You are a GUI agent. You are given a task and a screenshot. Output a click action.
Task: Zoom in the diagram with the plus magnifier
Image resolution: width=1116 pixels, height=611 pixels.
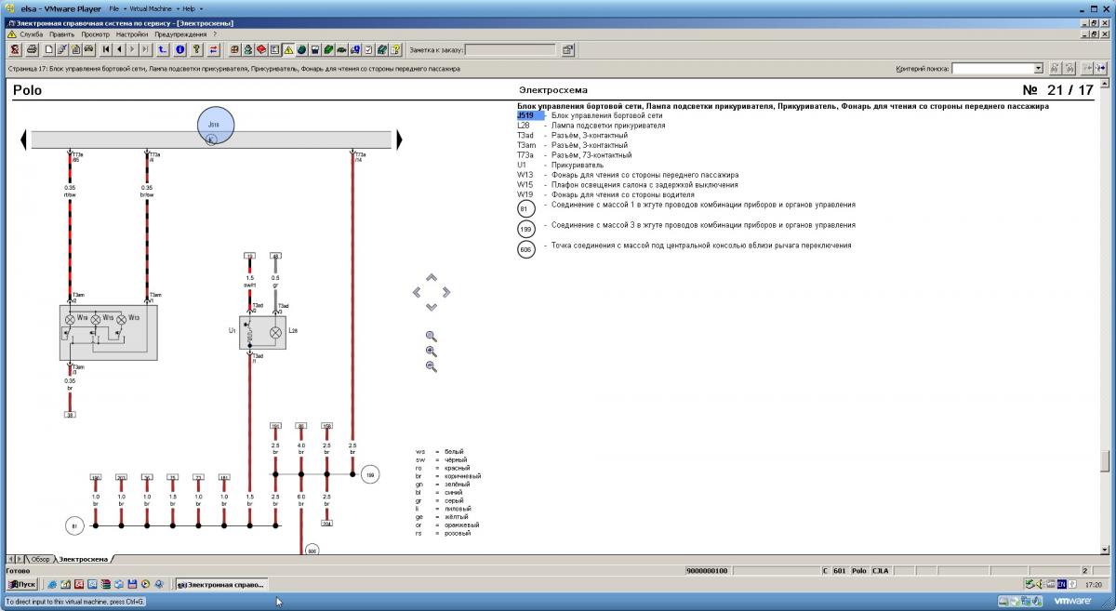(x=431, y=352)
